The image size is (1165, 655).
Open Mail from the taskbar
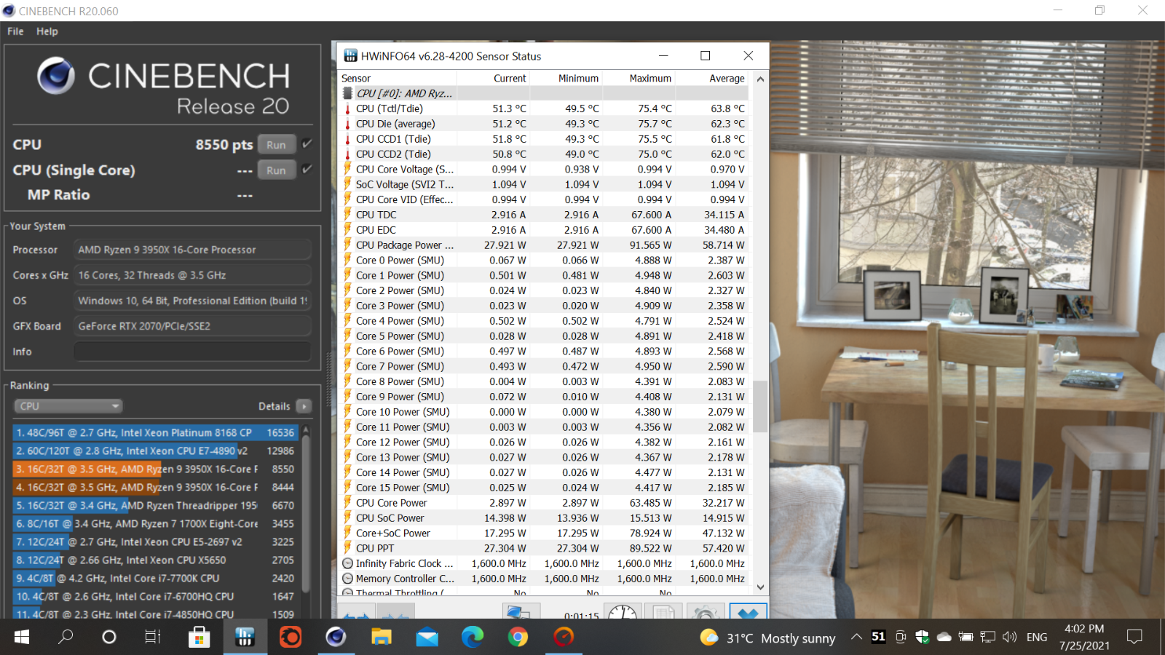[x=427, y=637]
